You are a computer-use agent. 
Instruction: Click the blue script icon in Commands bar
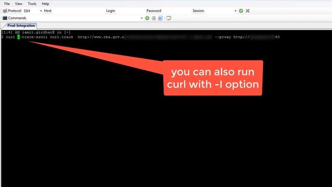pos(160,18)
